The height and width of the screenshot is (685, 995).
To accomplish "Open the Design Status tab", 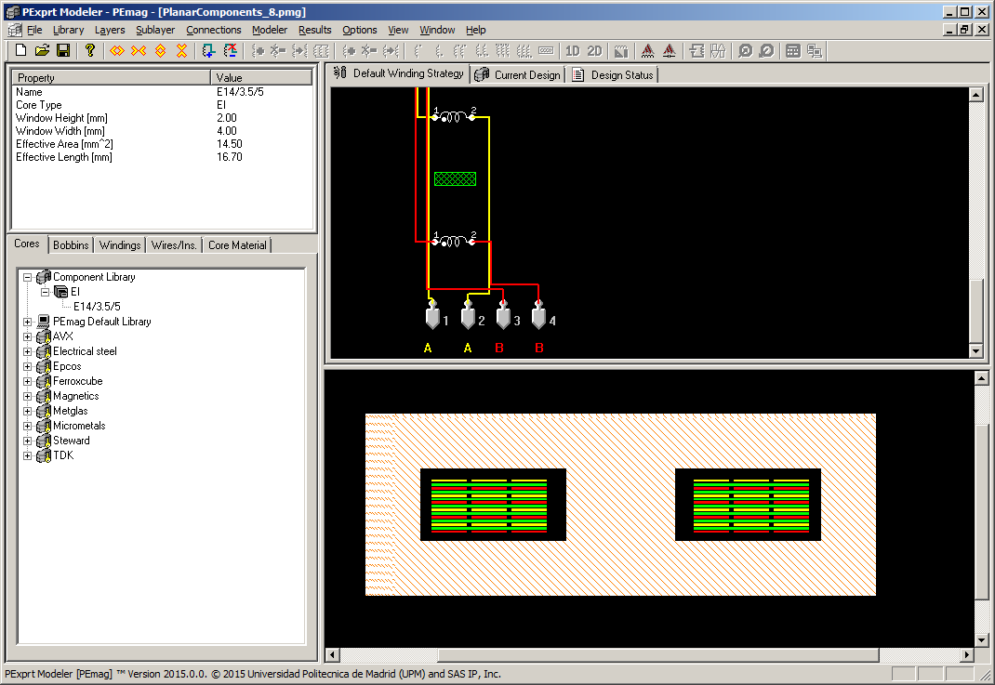I will [614, 75].
